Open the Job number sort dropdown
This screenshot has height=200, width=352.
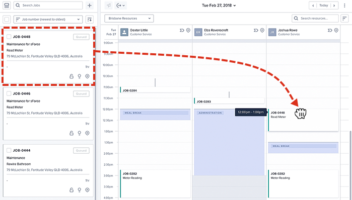[x=48, y=20]
